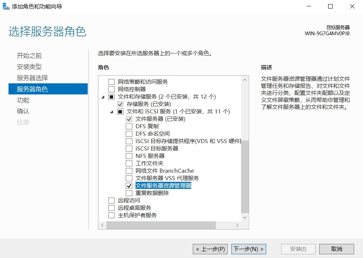The image size is (363, 258).
Task: Jump to the 确认 wizard step
Action: (23, 111)
